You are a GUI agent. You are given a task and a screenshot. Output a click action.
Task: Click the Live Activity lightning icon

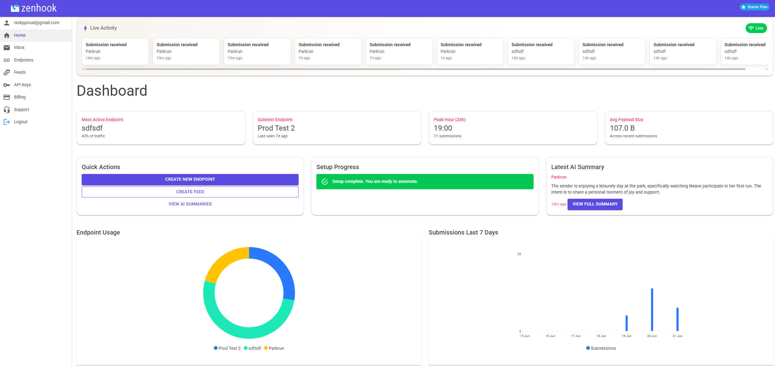[x=85, y=28]
